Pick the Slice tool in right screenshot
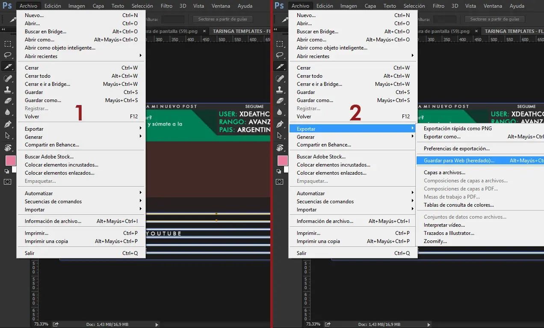544x328 pixels. [280, 67]
